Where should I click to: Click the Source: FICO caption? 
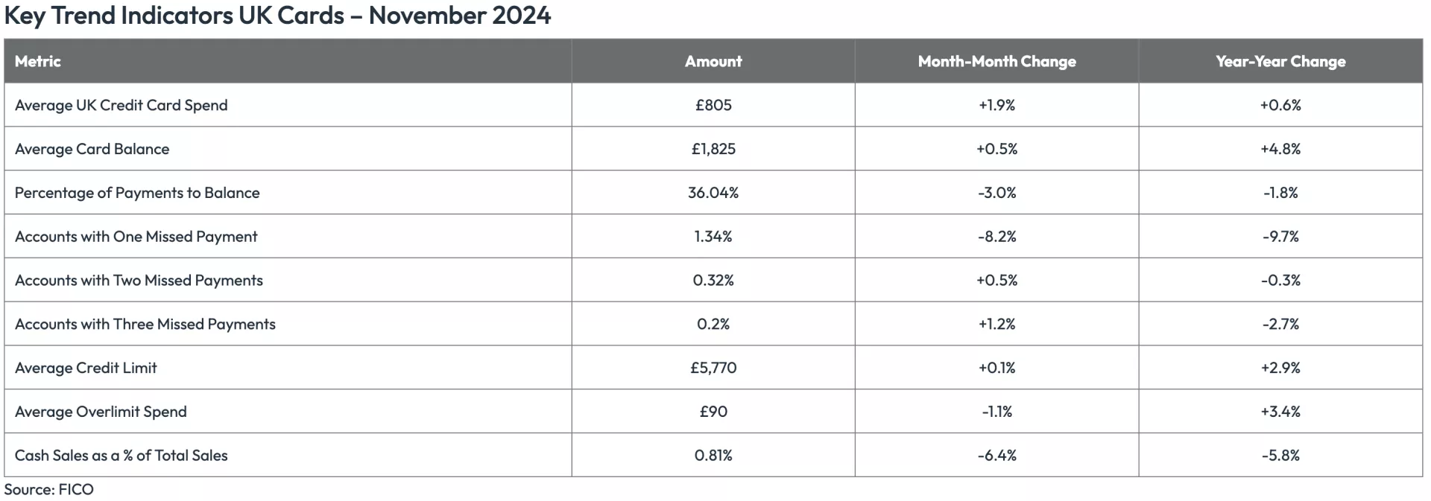coord(48,490)
